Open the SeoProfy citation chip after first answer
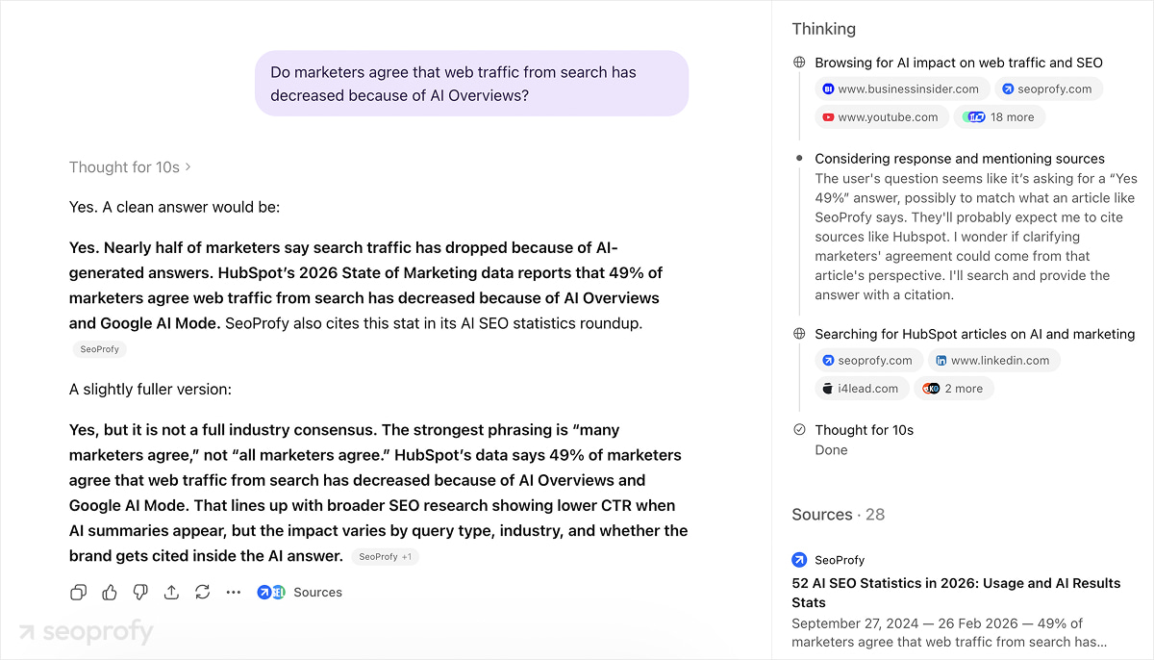The height and width of the screenshot is (660, 1154). [100, 349]
